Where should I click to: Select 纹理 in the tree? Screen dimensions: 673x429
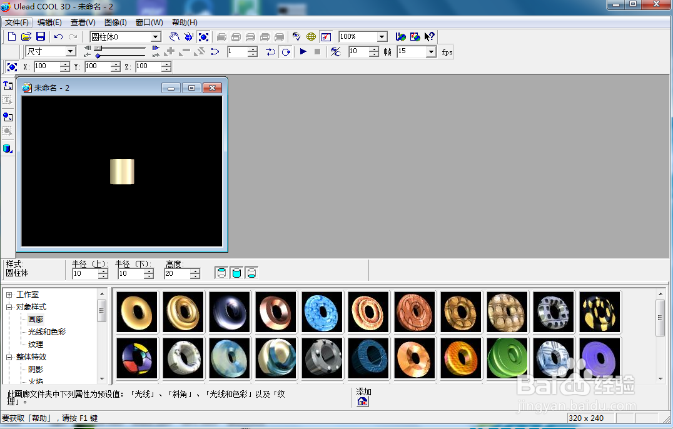pyautogui.click(x=36, y=345)
